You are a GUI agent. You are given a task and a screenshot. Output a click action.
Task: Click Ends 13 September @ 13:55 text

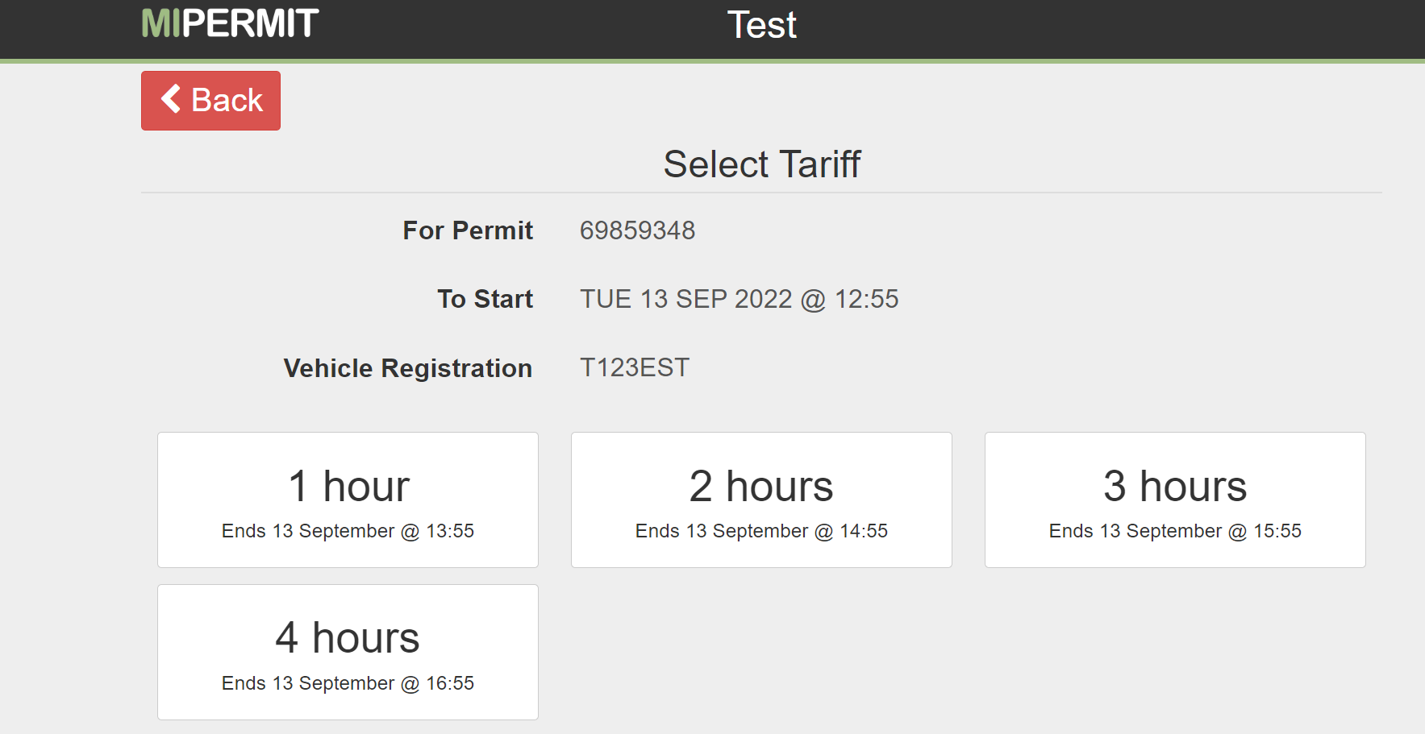click(348, 531)
